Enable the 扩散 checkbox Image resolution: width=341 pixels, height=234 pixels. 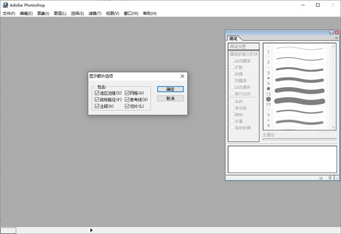point(232,67)
